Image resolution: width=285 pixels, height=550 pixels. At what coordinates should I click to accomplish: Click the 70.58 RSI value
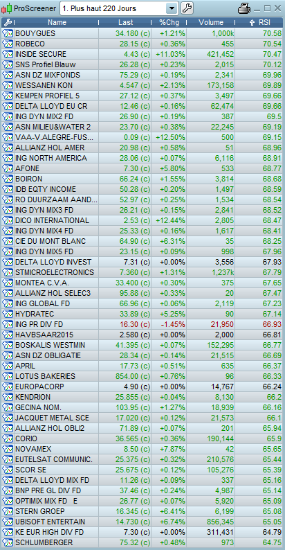click(x=272, y=34)
